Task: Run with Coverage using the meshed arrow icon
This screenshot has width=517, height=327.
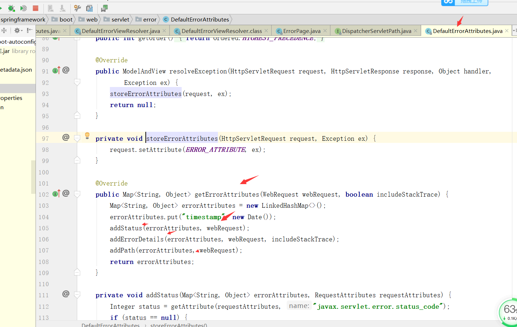Action: click(x=23, y=8)
